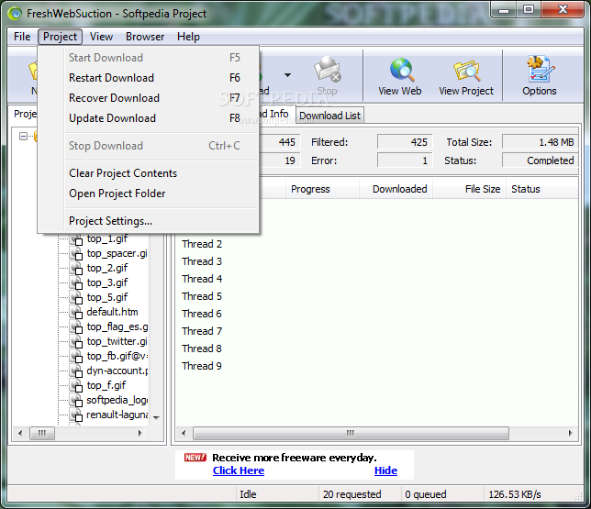Sort by Progress column header
Viewport: 591px width, 509px height.
[322, 189]
